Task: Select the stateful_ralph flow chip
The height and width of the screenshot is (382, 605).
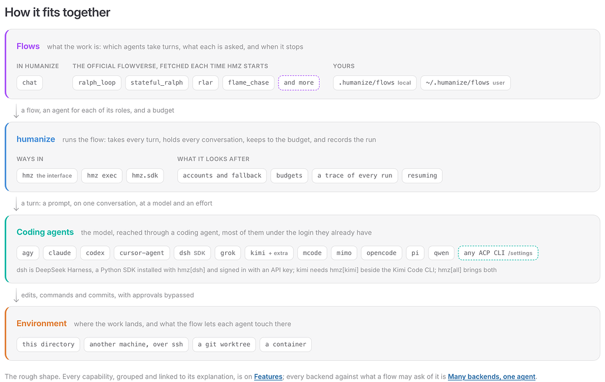Action: (x=157, y=83)
